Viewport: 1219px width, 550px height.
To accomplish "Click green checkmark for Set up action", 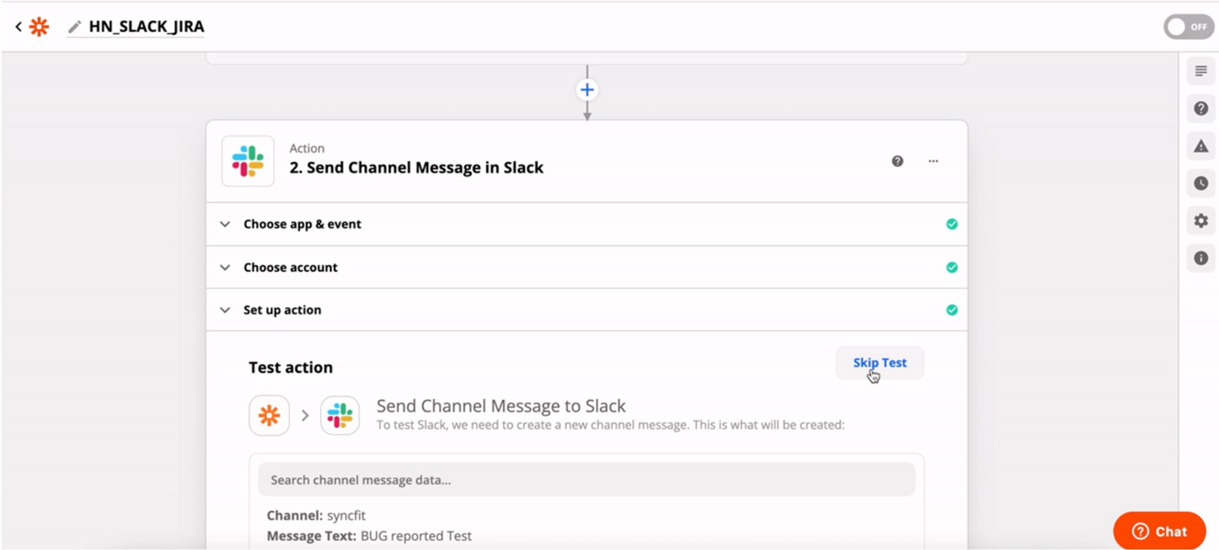I will [x=952, y=310].
